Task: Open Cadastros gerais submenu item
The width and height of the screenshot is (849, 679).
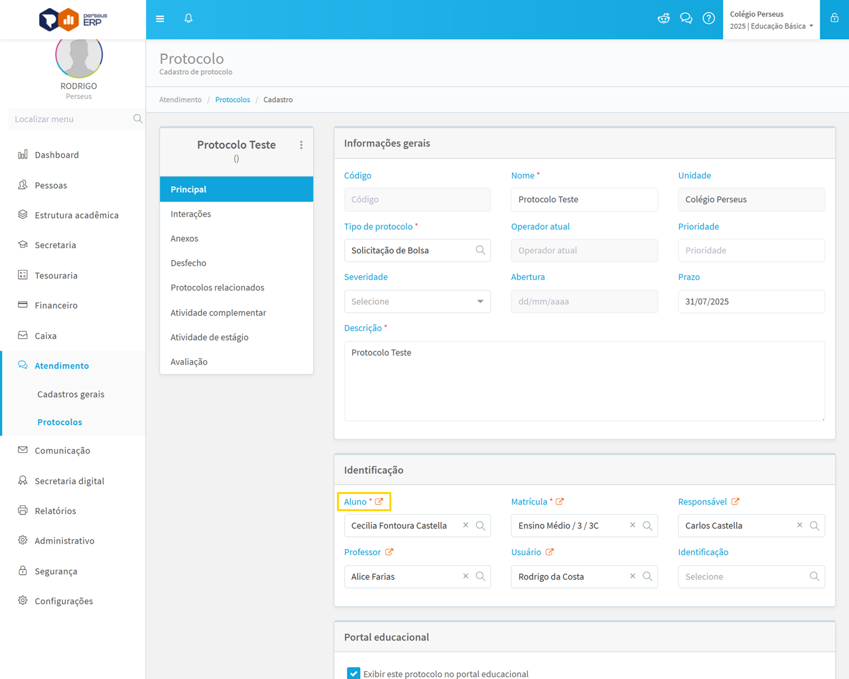Action: pyautogui.click(x=71, y=394)
